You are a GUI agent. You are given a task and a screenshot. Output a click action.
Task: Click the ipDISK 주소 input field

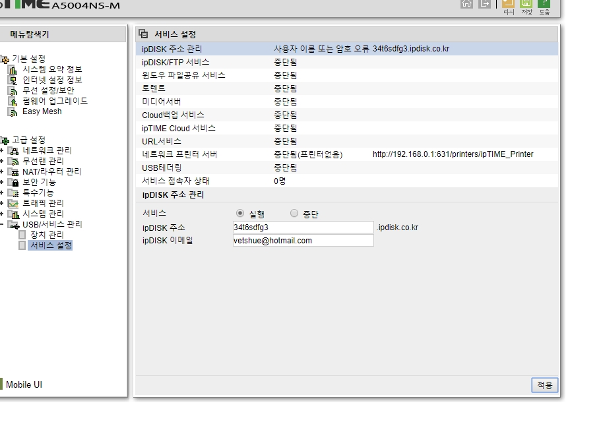coord(303,228)
